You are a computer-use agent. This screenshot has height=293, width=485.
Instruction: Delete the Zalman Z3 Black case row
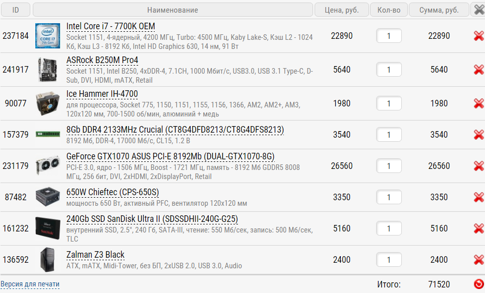(478, 260)
